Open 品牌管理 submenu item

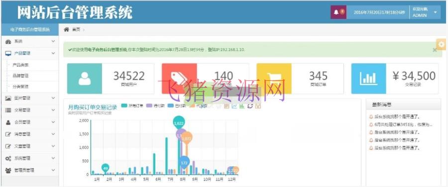(20, 76)
